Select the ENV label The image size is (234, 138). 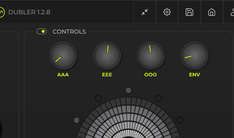pos(194,75)
